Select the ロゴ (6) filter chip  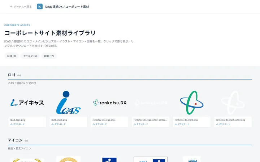pos(12,56)
